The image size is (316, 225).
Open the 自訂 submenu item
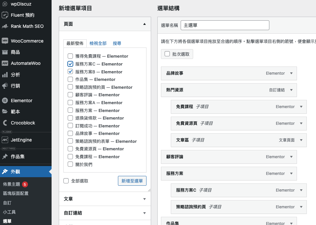click(7, 203)
